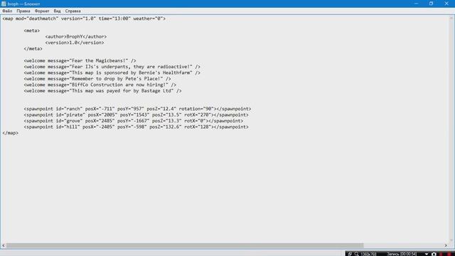The width and height of the screenshot is (455, 256).
Task: Click the recorder camera screenshot icon
Action: click(434, 254)
